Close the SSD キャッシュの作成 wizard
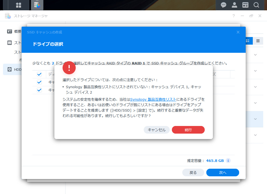This screenshot has width=267, height=194. tap(238, 32)
